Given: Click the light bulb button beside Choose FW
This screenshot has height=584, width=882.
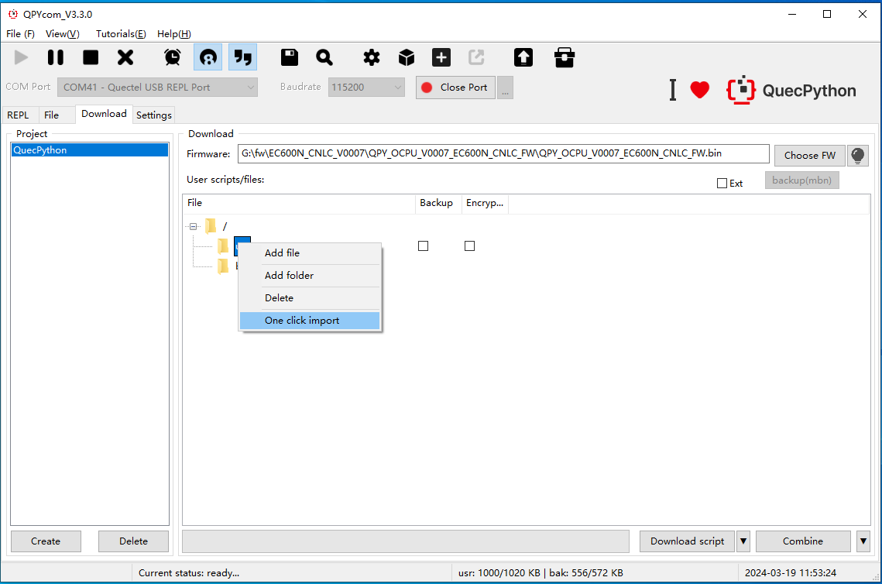Looking at the screenshot, I should point(858,155).
